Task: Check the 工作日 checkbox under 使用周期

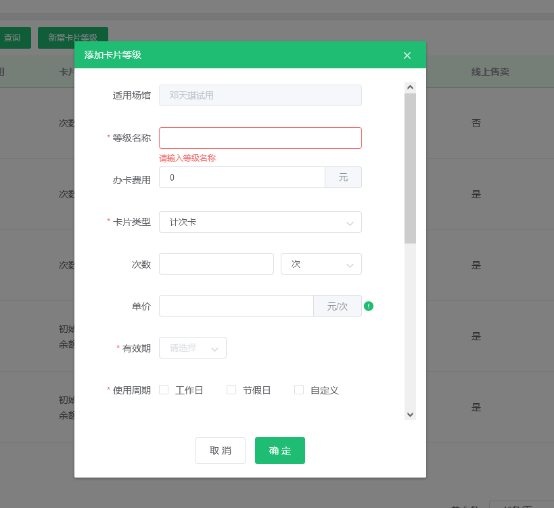Action: pos(162,390)
